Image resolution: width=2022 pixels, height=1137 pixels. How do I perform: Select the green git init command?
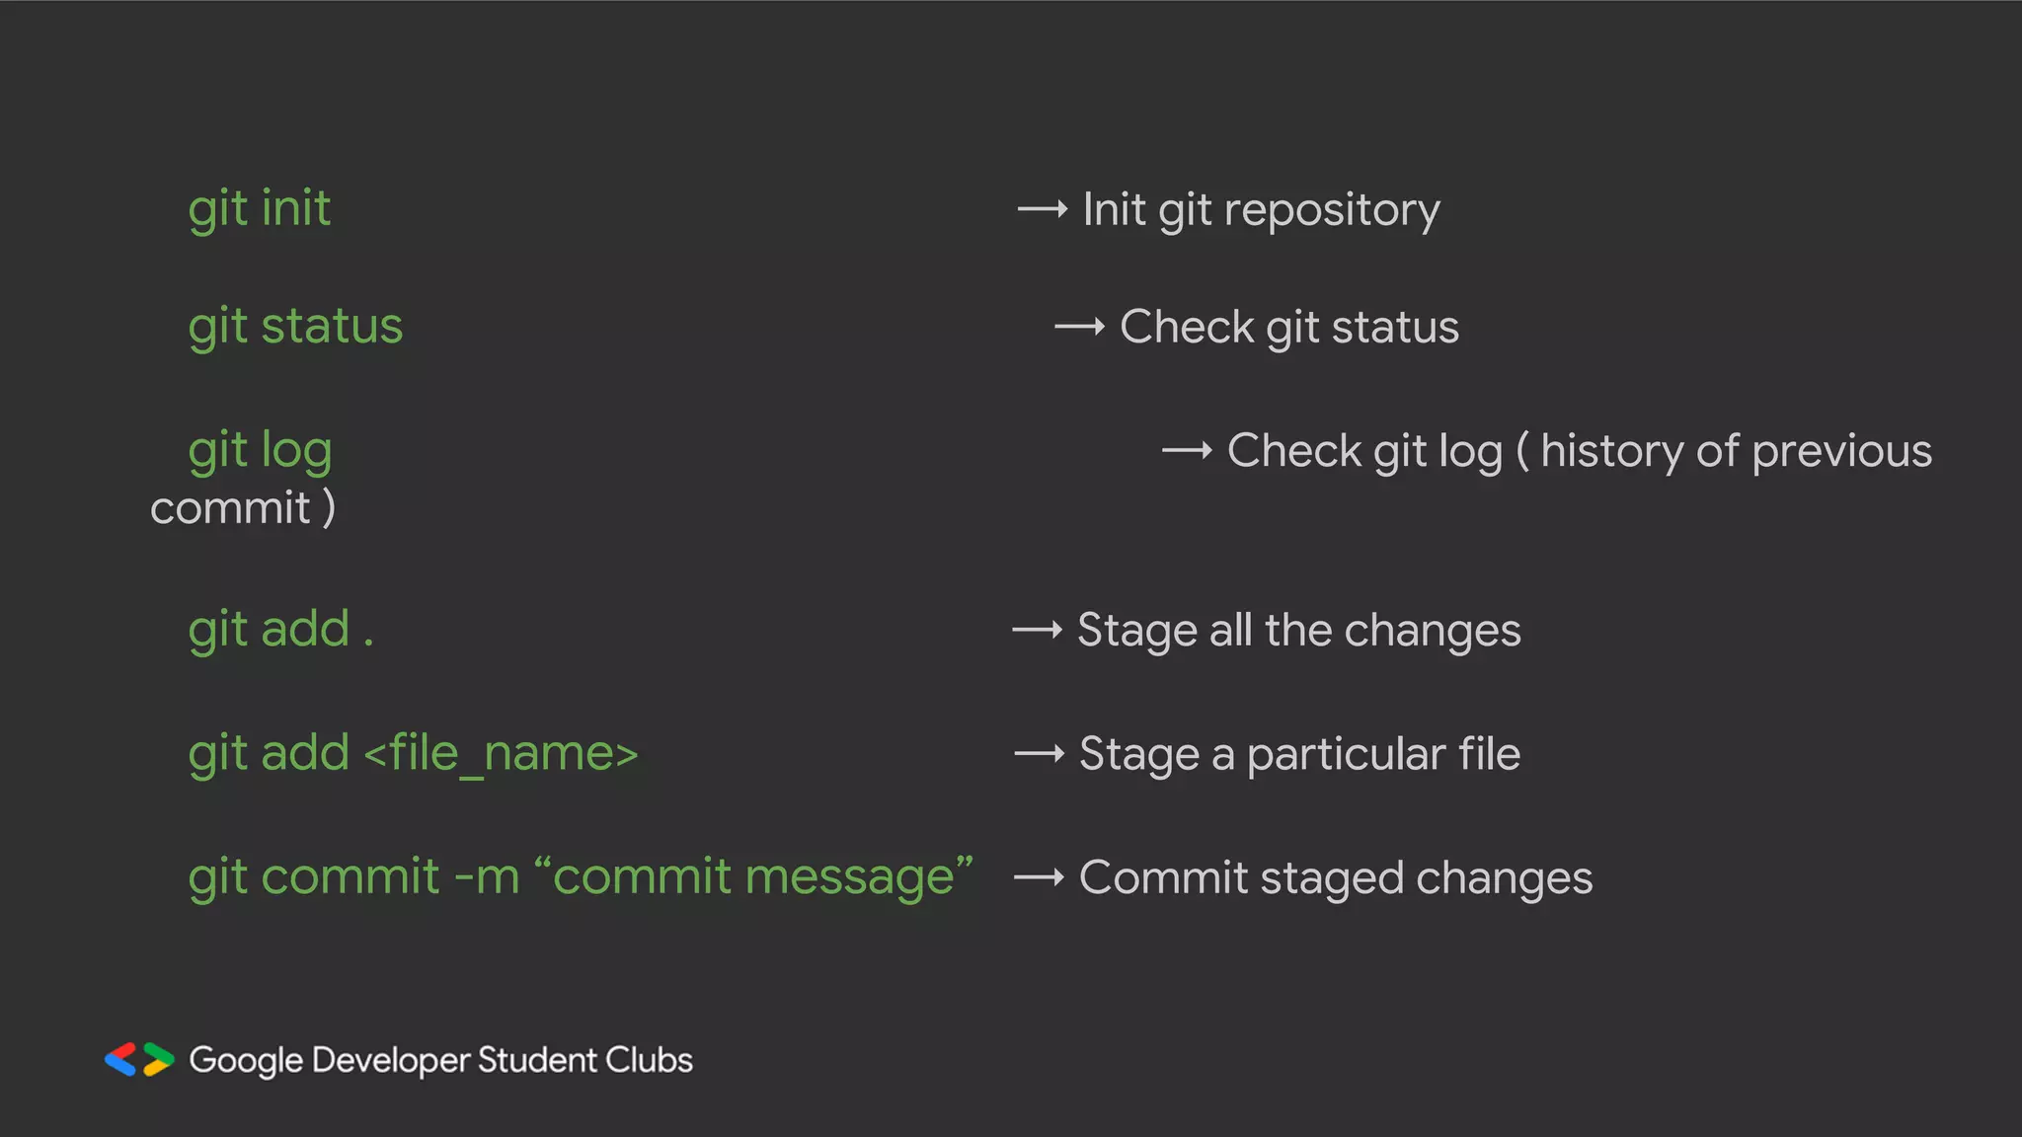260,208
